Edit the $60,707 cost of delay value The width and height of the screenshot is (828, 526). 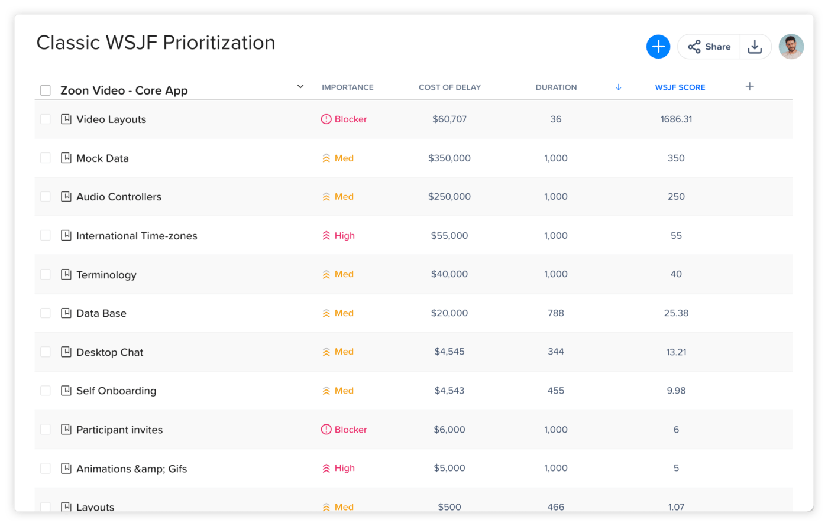[x=450, y=118]
